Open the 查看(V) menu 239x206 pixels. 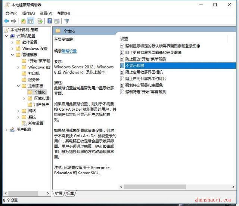pyautogui.click(x=46, y=13)
